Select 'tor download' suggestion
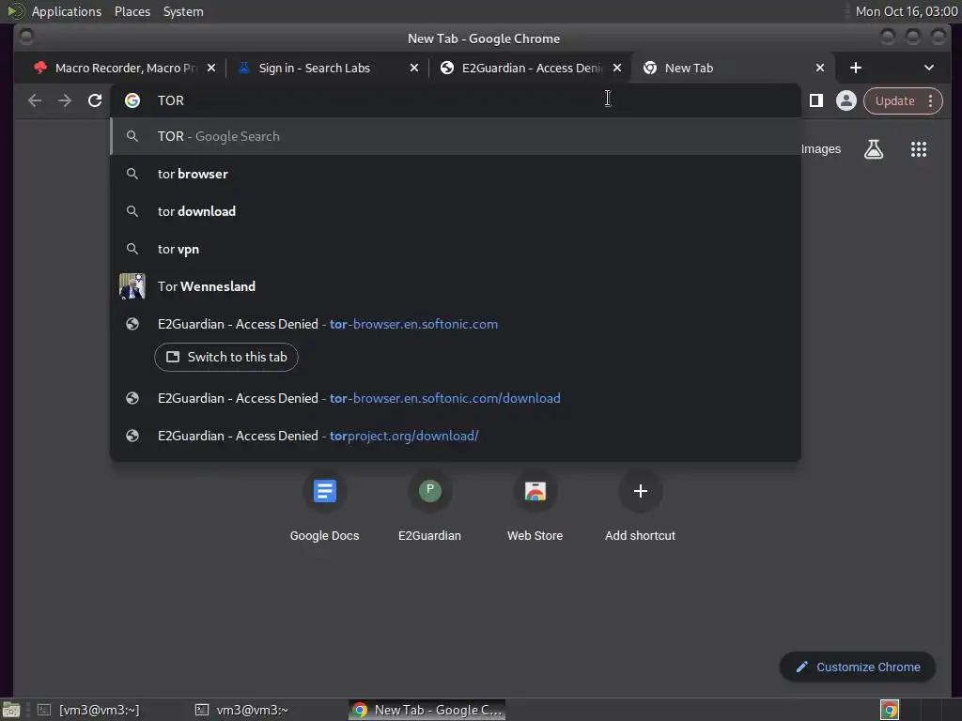The width and height of the screenshot is (962, 721). click(x=456, y=211)
